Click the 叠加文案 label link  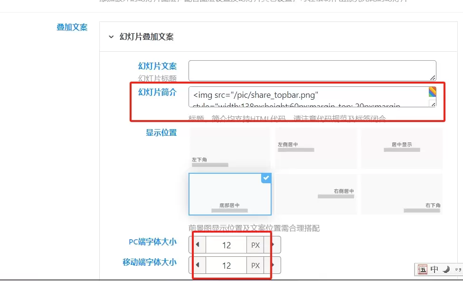pyautogui.click(x=72, y=28)
